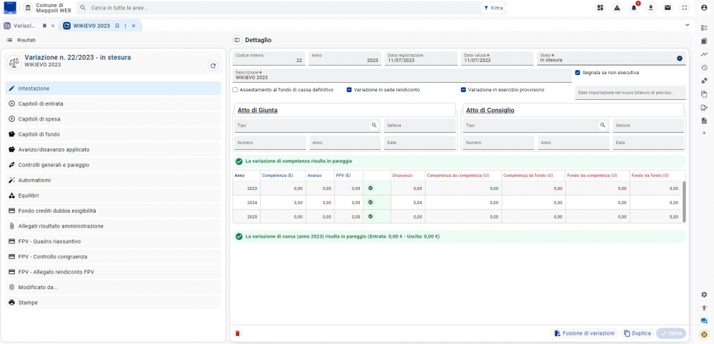The height and width of the screenshot is (344, 714).
Task: Open the mail envelope icon
Action: pyautogui.click(x=668, y=8)
